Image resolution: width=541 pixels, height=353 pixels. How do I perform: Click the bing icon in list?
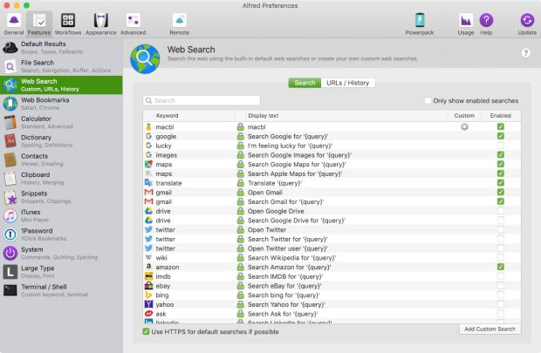coord(148,295)
